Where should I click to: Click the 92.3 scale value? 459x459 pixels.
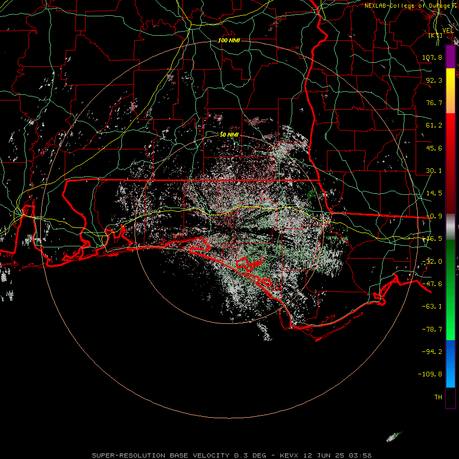[x=434, y=80]
